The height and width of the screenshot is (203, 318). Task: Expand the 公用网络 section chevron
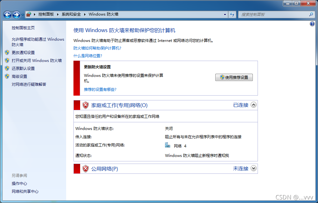[x=253, y=168]
